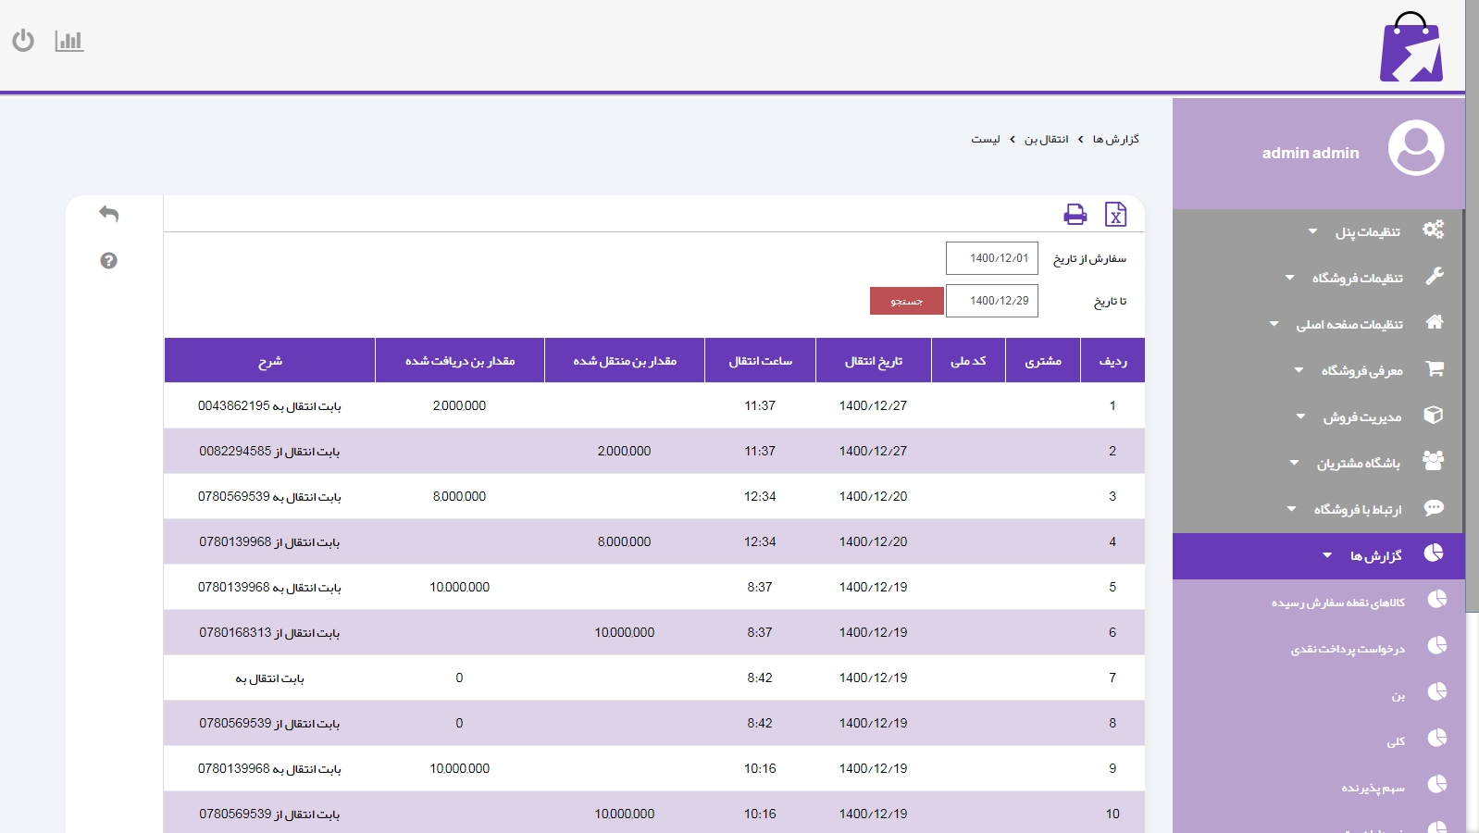Image resolution: width=1479 pixels, height=833 pixels.
Task: Click the end date field 1400/12/29
Action: (x=992, y=301)
